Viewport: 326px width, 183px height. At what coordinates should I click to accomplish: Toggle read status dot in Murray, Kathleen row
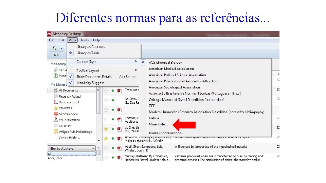113,158
